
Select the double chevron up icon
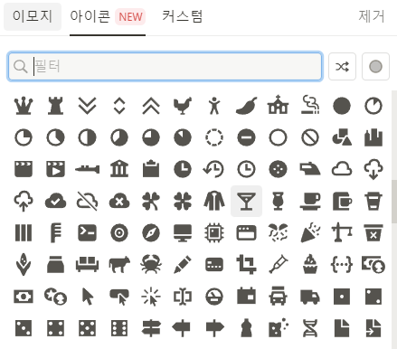(x=151, y=106)
